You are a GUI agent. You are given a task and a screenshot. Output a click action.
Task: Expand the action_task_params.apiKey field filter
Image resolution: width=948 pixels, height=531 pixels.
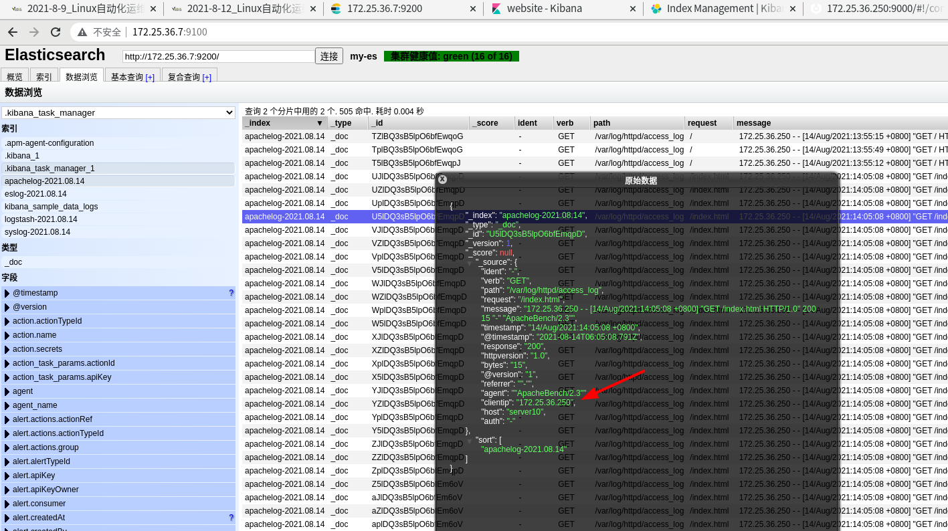7,377
